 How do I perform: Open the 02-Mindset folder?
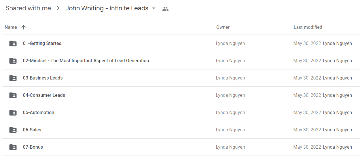[x=86, y=60]
